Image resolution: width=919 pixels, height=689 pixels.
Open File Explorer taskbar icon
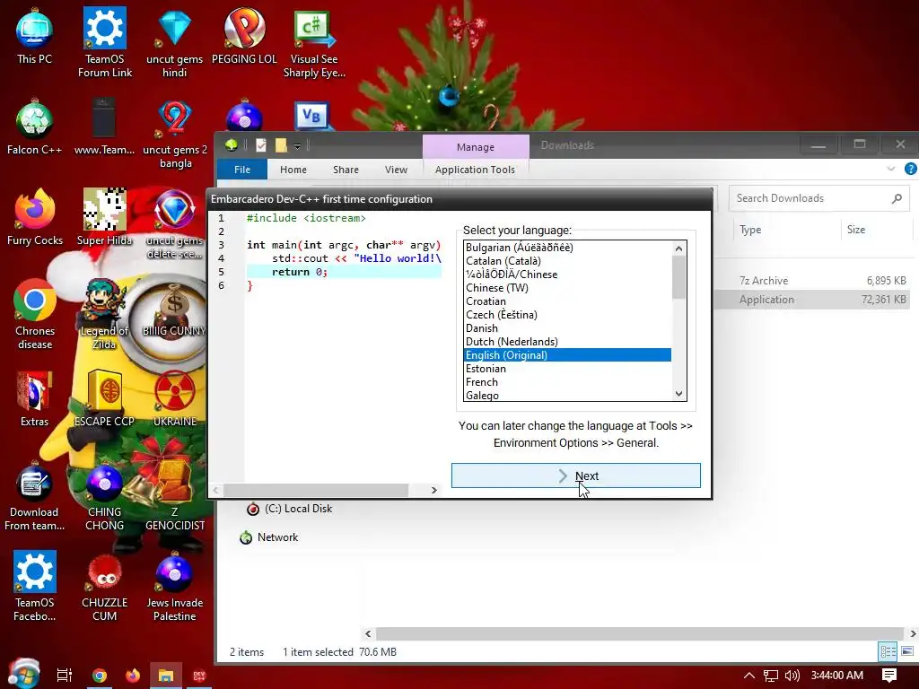point(166,676)
